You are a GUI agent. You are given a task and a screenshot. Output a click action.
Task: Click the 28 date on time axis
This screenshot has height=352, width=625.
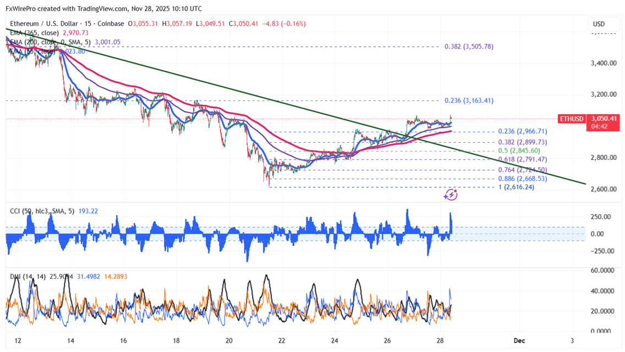pos(440,341)
